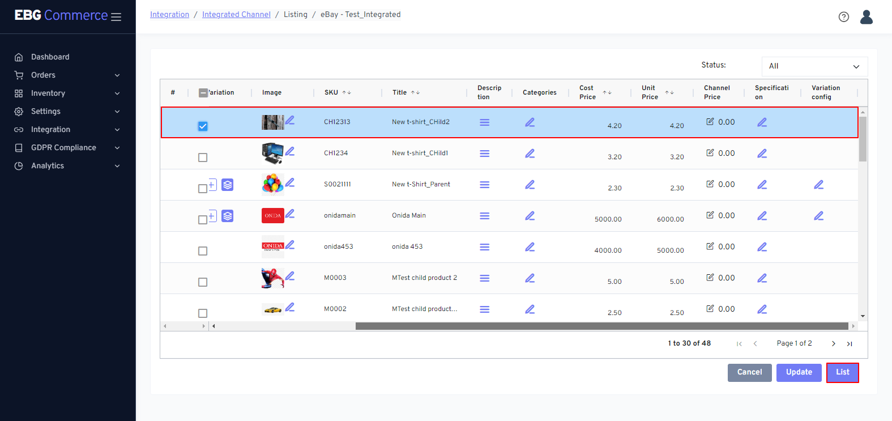Viewport: 892px width, 421px height.
Task: Expand the Analytics sidebar item
Action: [67, 166]
